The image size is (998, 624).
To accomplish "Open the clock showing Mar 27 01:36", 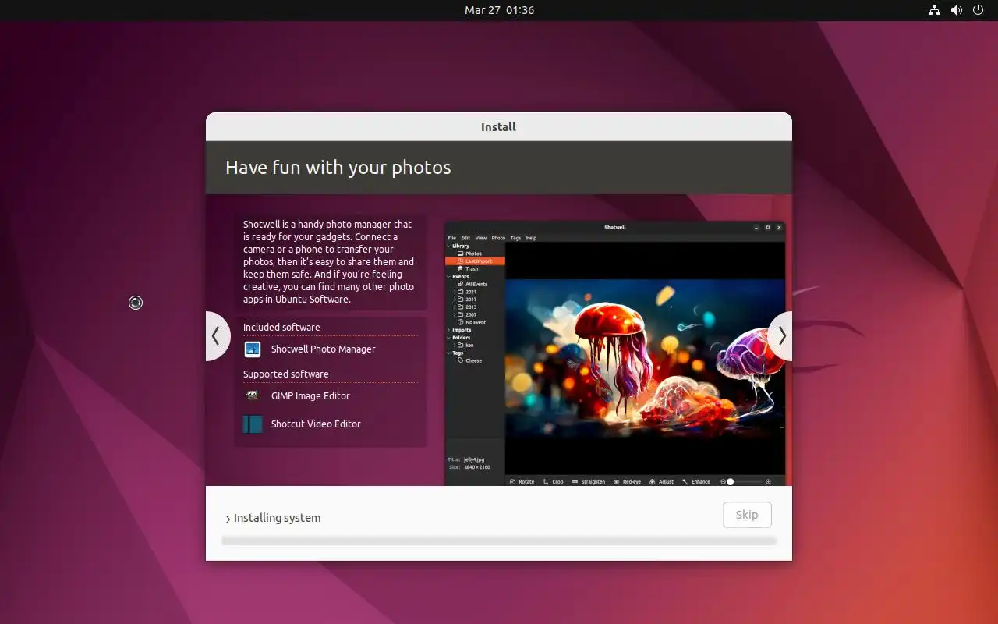I will tap(499, 10).
